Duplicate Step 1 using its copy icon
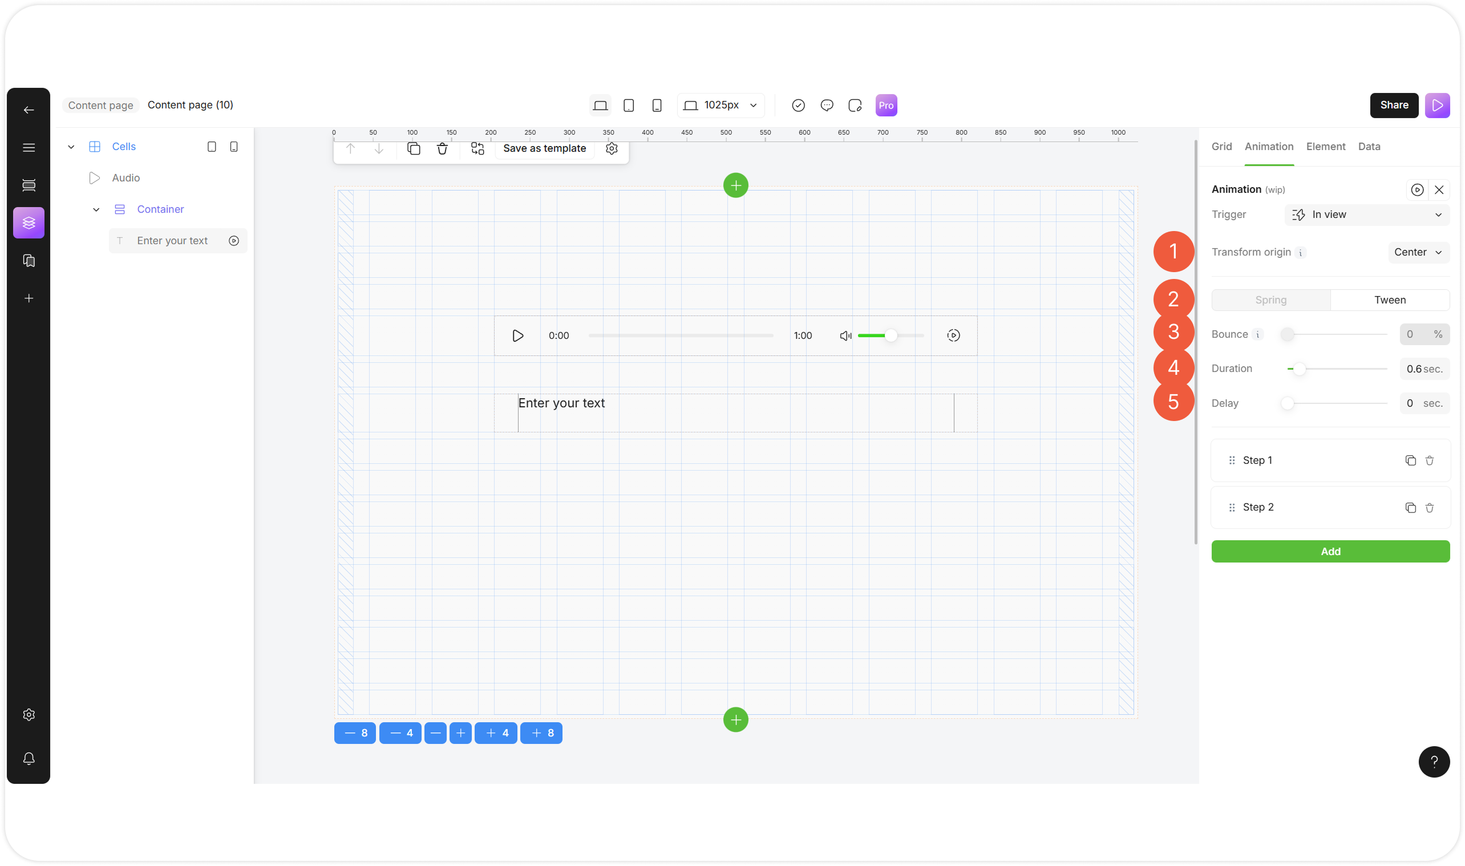 click(x=1410, y=460)
